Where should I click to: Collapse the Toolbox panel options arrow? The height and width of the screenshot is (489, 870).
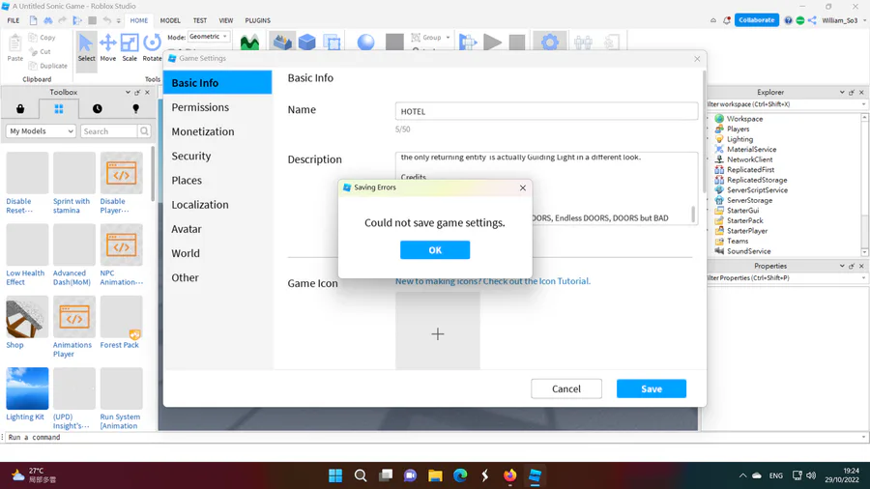(128, 92)
